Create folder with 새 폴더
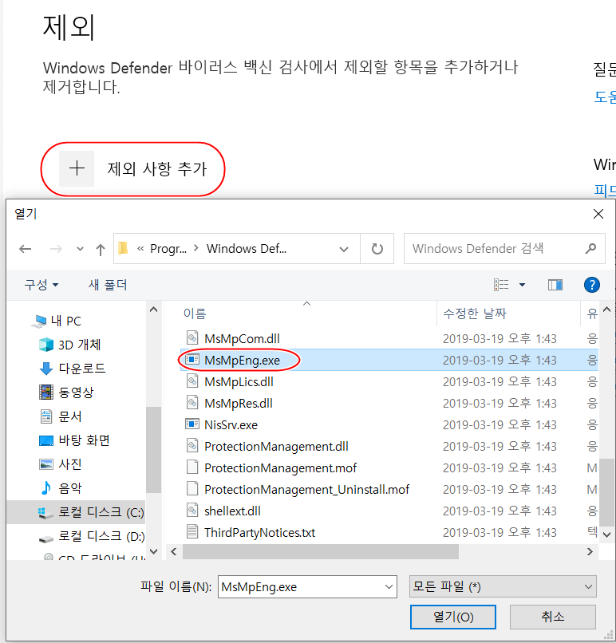The width and height of the screenshot is (616, 643). [x=108, y=285]
